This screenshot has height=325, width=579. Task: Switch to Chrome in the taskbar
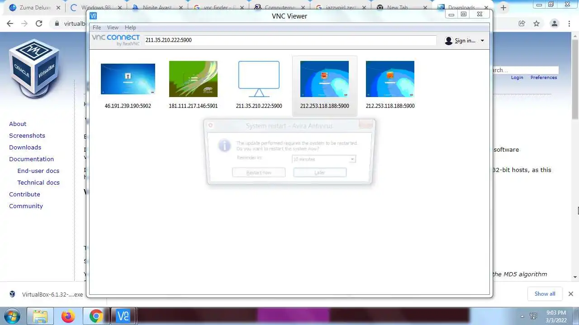(95, 316)
